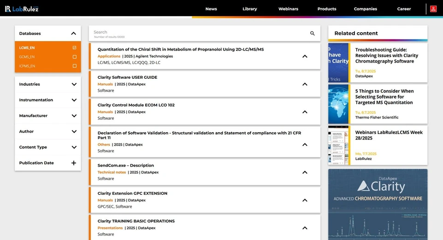Viewport: 443px width, 240px height.
Task: Click 'Thermo Fisher Scientific' under related article
Action: coord(377,117)
